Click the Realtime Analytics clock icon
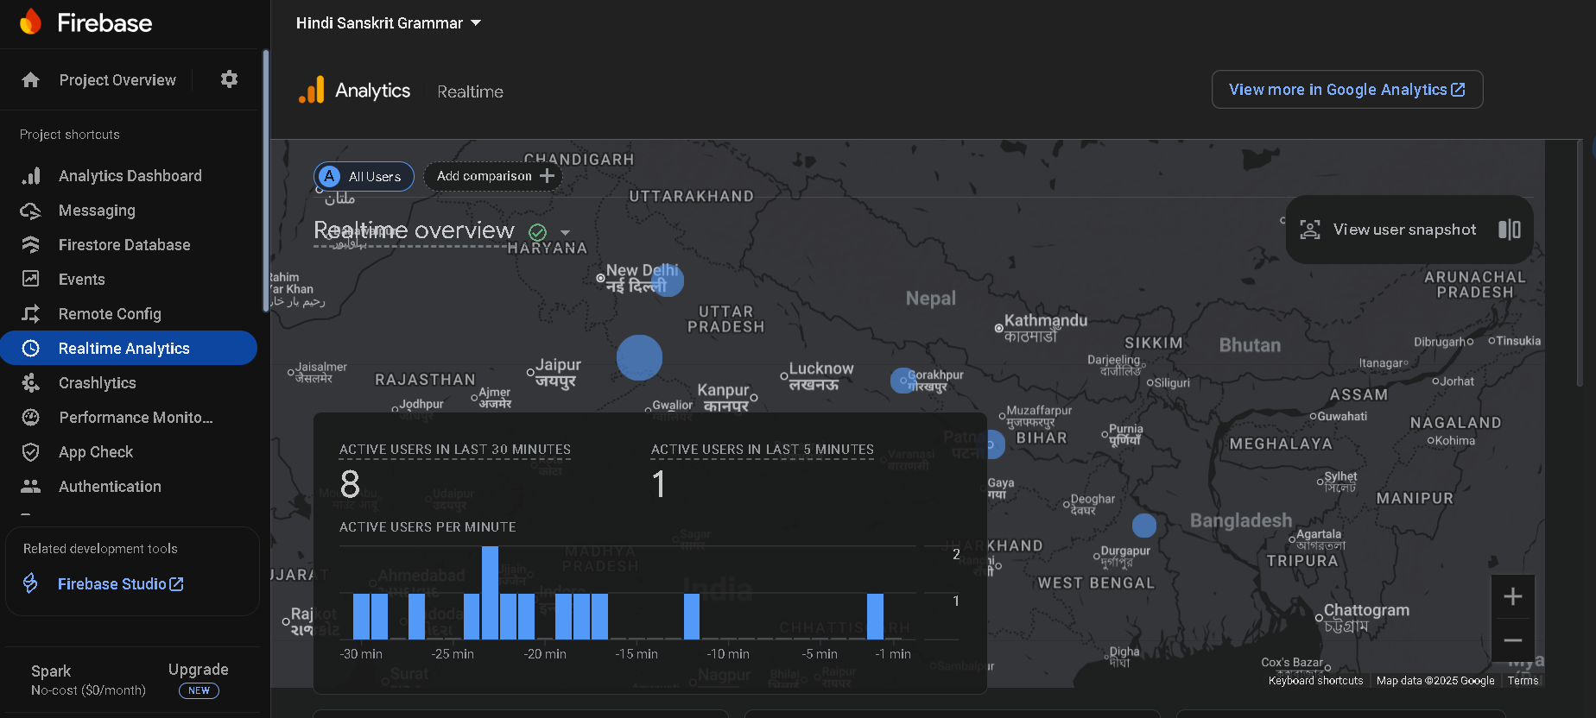Image resolution: width=1596 pixels, height=718 pixels. pyautogui.click(x=31, y=349)
